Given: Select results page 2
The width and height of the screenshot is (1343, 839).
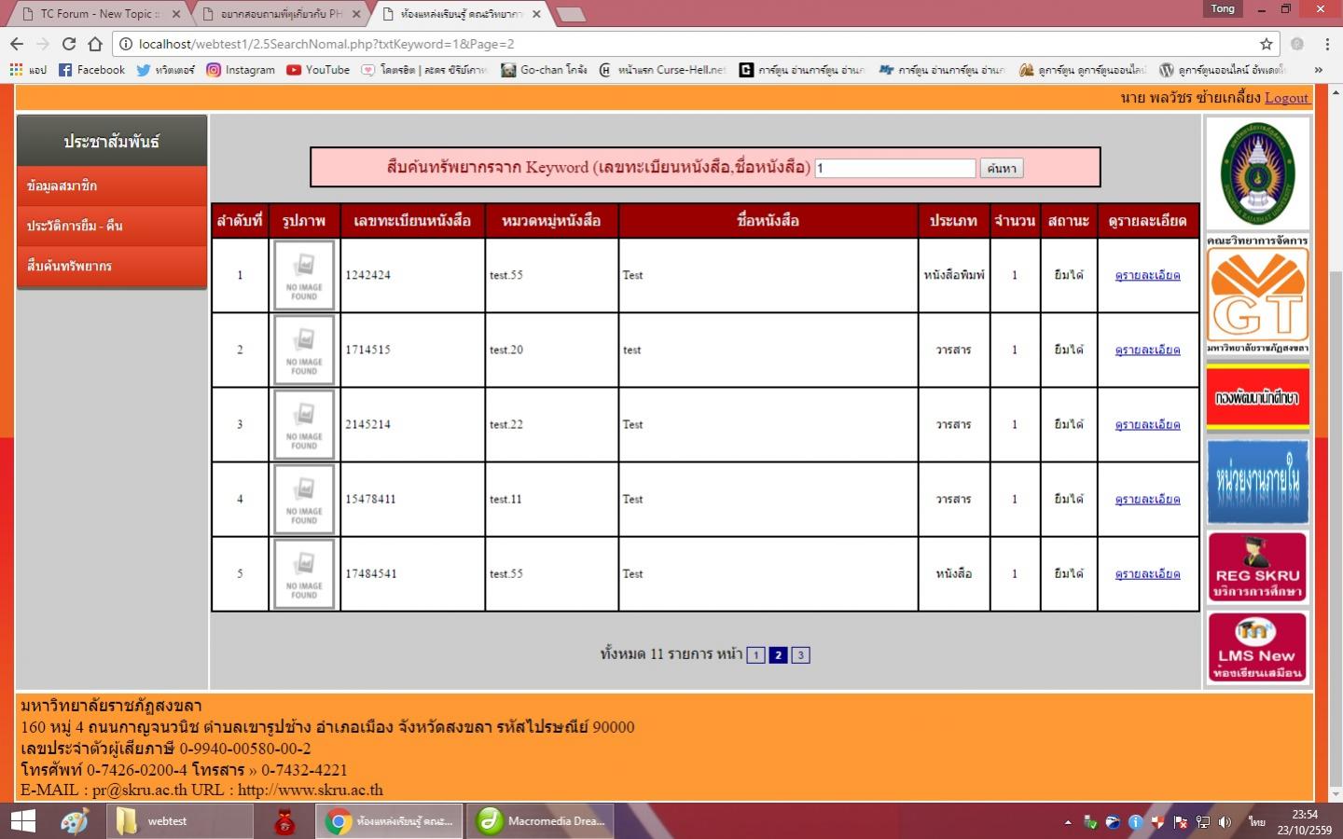Looking at the screenshot, I should (778, 655).
